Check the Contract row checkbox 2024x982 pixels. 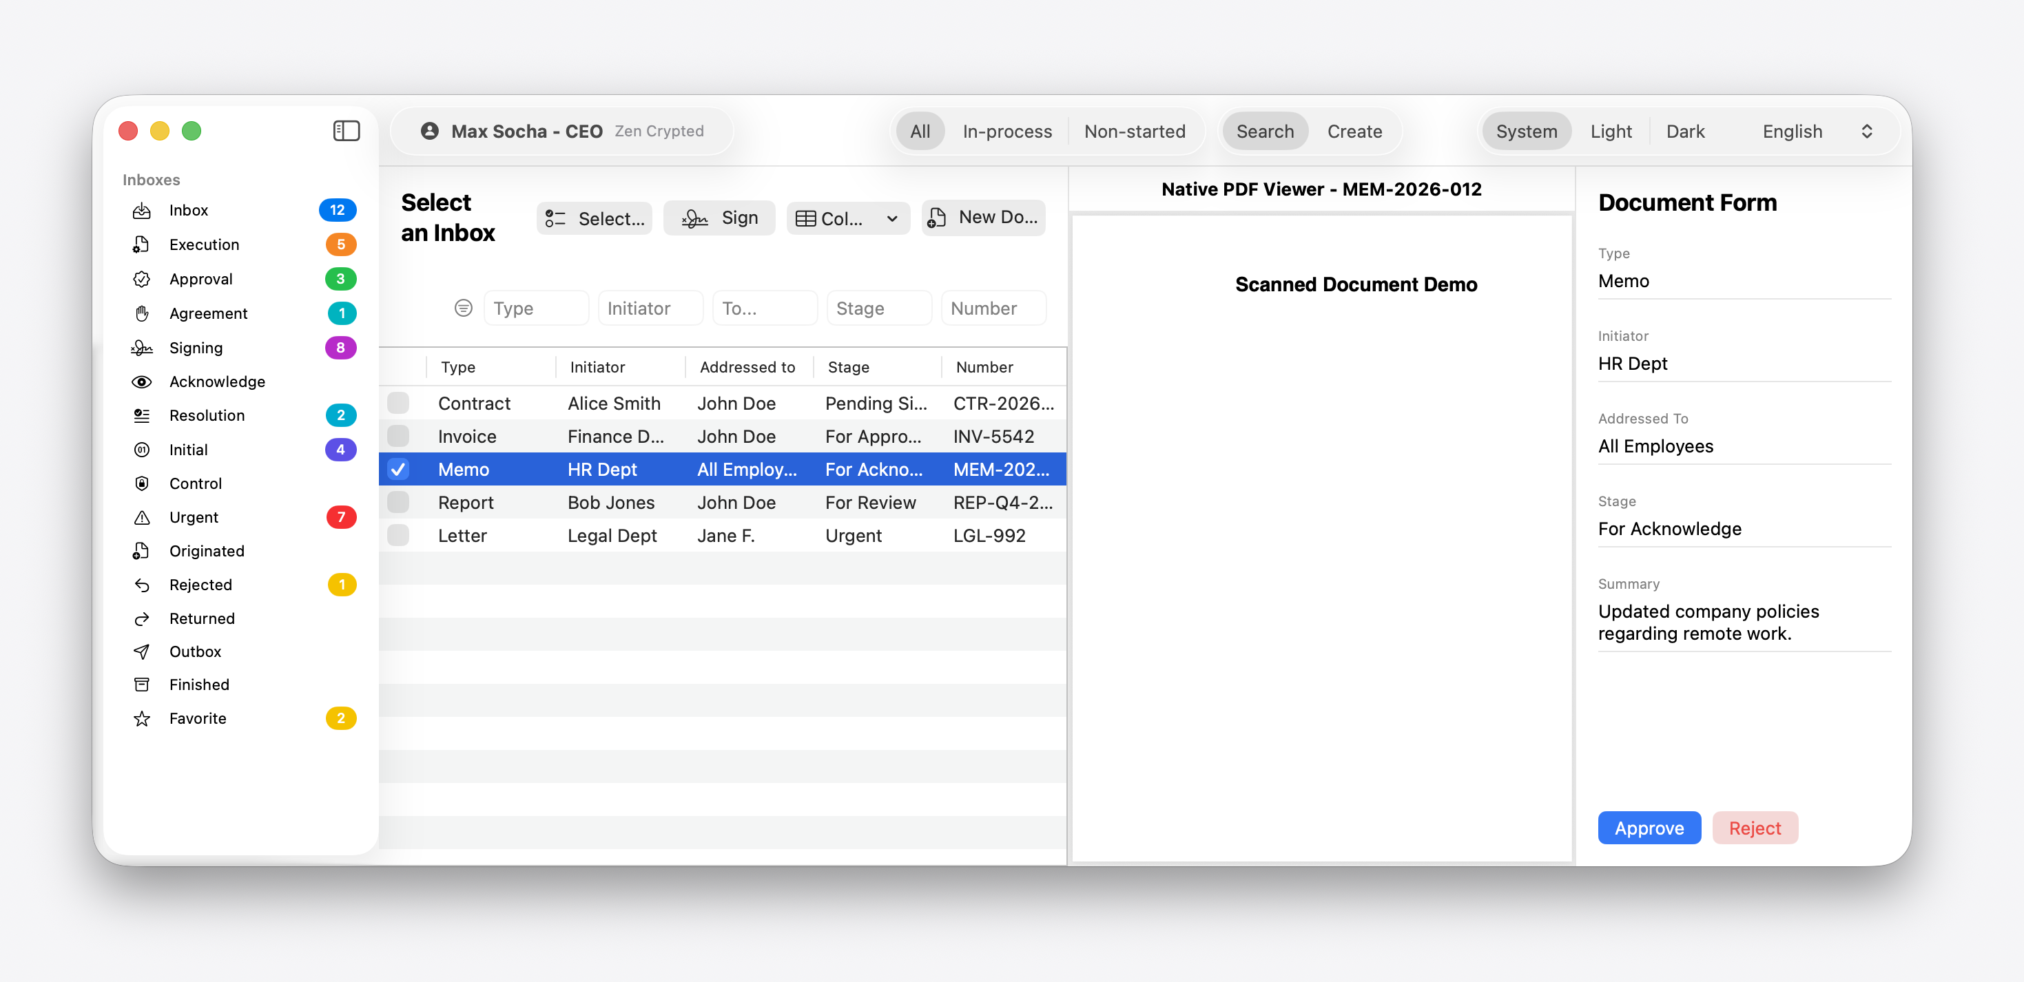point(398,403)
